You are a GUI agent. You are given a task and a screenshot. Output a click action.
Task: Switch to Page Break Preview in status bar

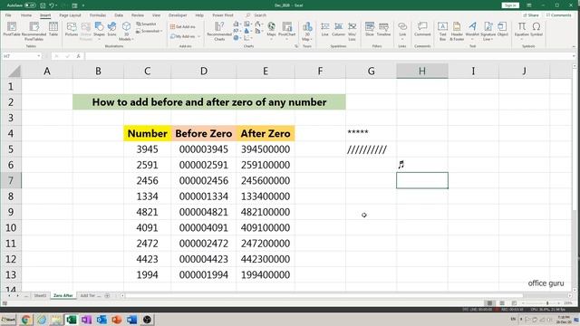[514, 303]
